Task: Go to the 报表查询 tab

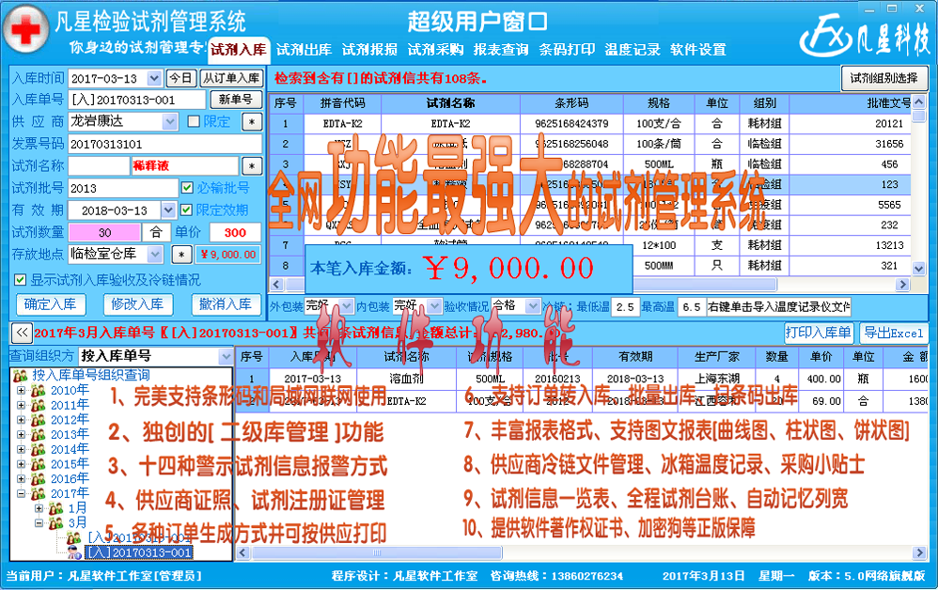Action: click(501, 50)
